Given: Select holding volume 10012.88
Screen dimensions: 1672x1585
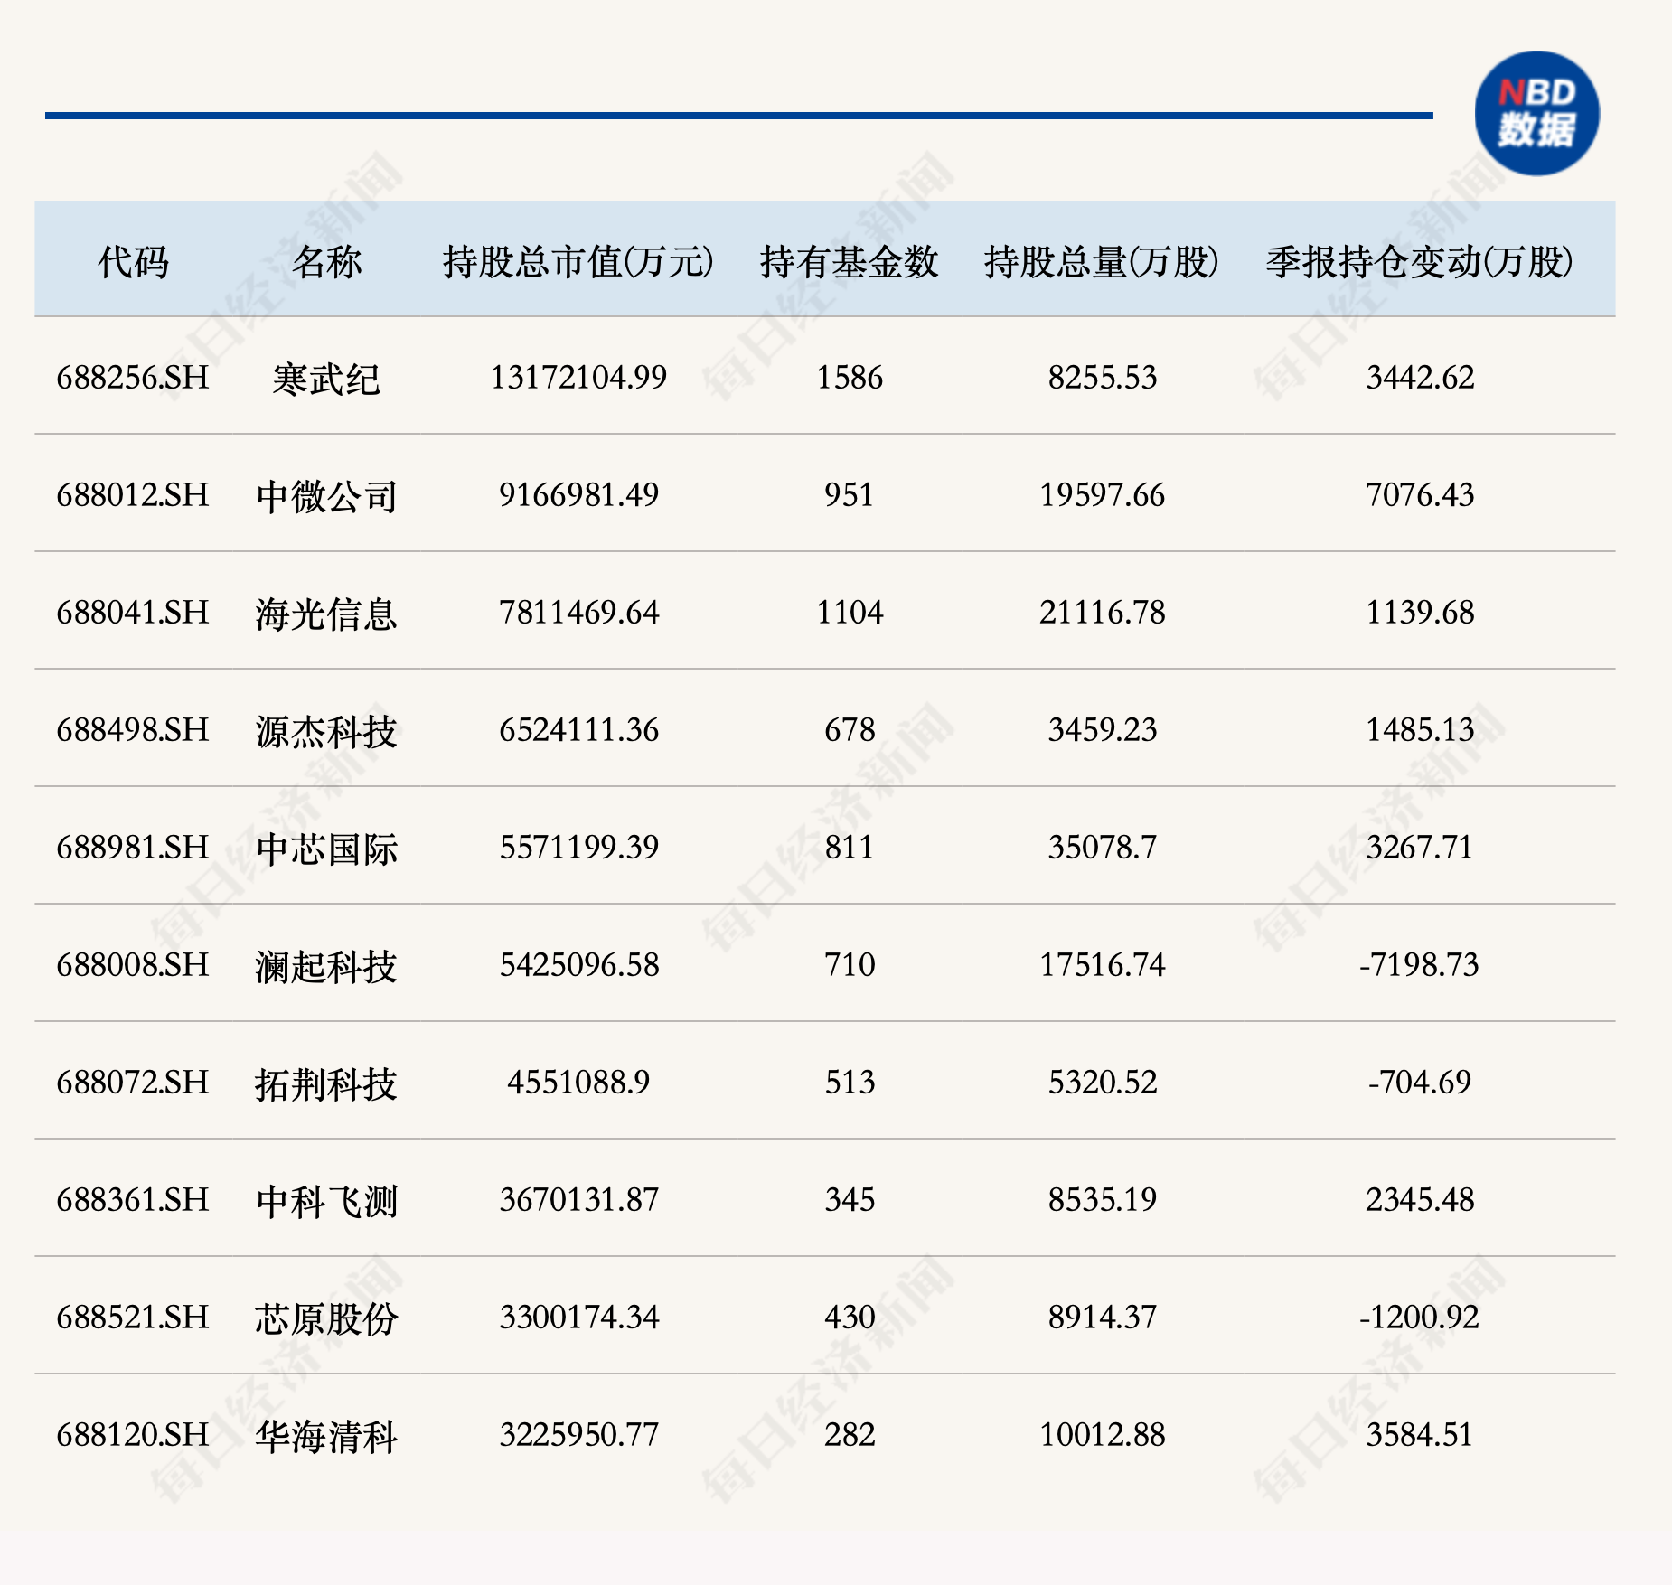Looking at the screenshot, I should tap(1103, 1435).
